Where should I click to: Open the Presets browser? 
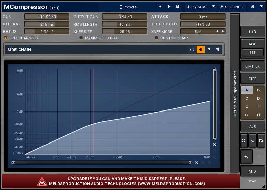[127, 7]
